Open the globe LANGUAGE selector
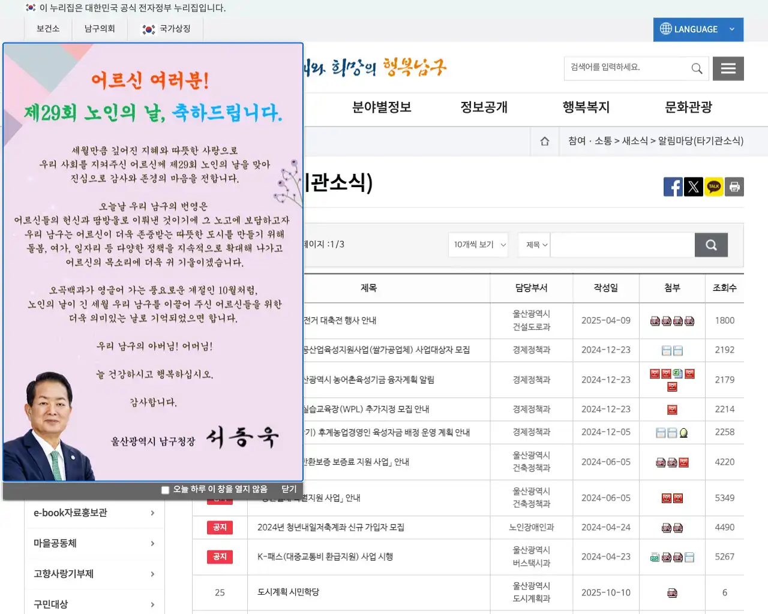The height and width of the screenshot is (614, 768). [698, 29]
